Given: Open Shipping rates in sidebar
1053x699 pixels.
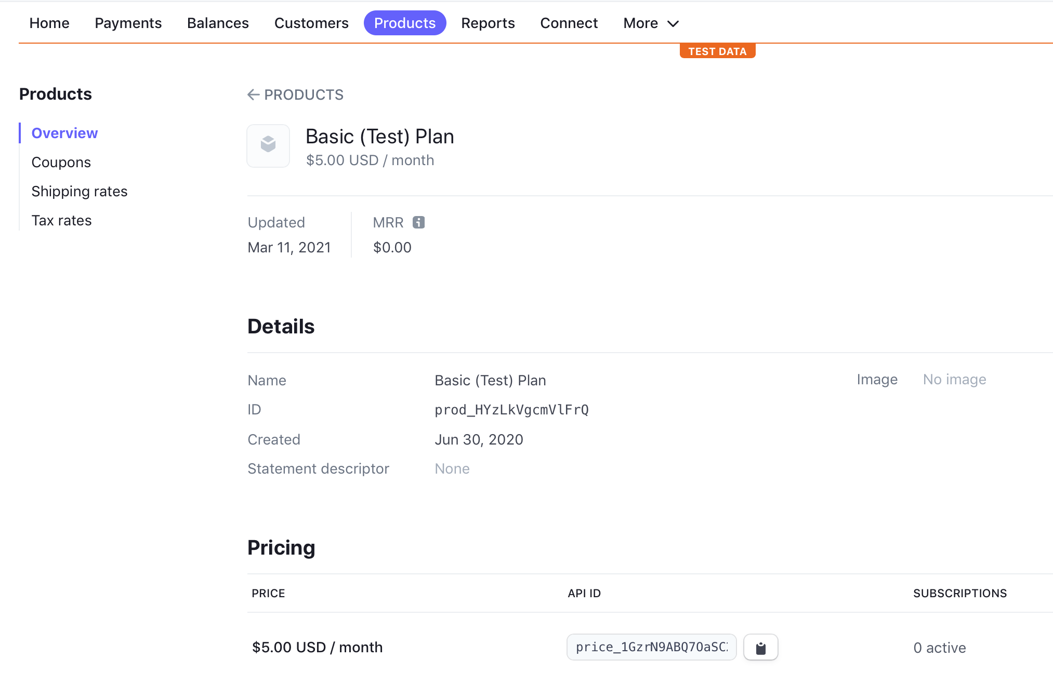Looking at the screenshot, I should [x=79, y=191].
